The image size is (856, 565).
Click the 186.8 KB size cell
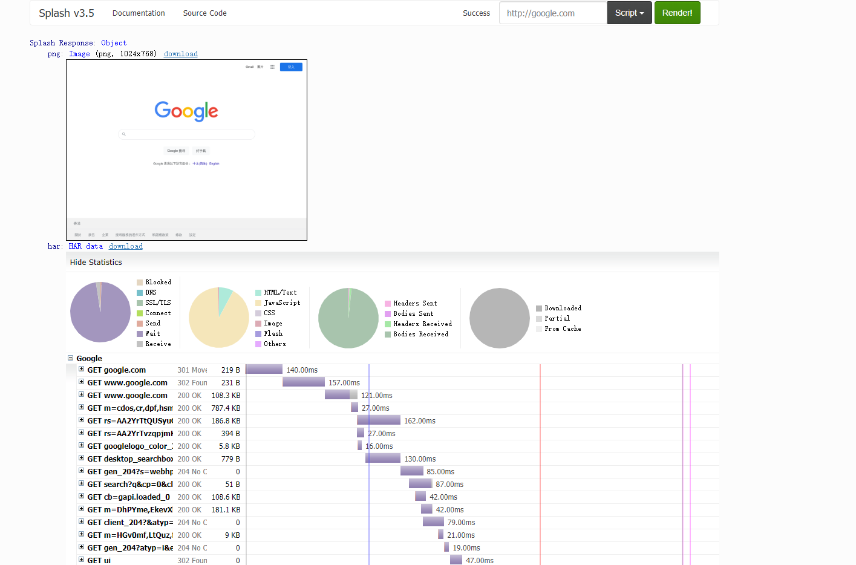[226, 421]
